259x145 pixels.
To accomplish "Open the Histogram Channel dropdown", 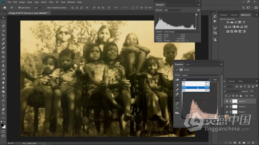I will tap(172, 10).
